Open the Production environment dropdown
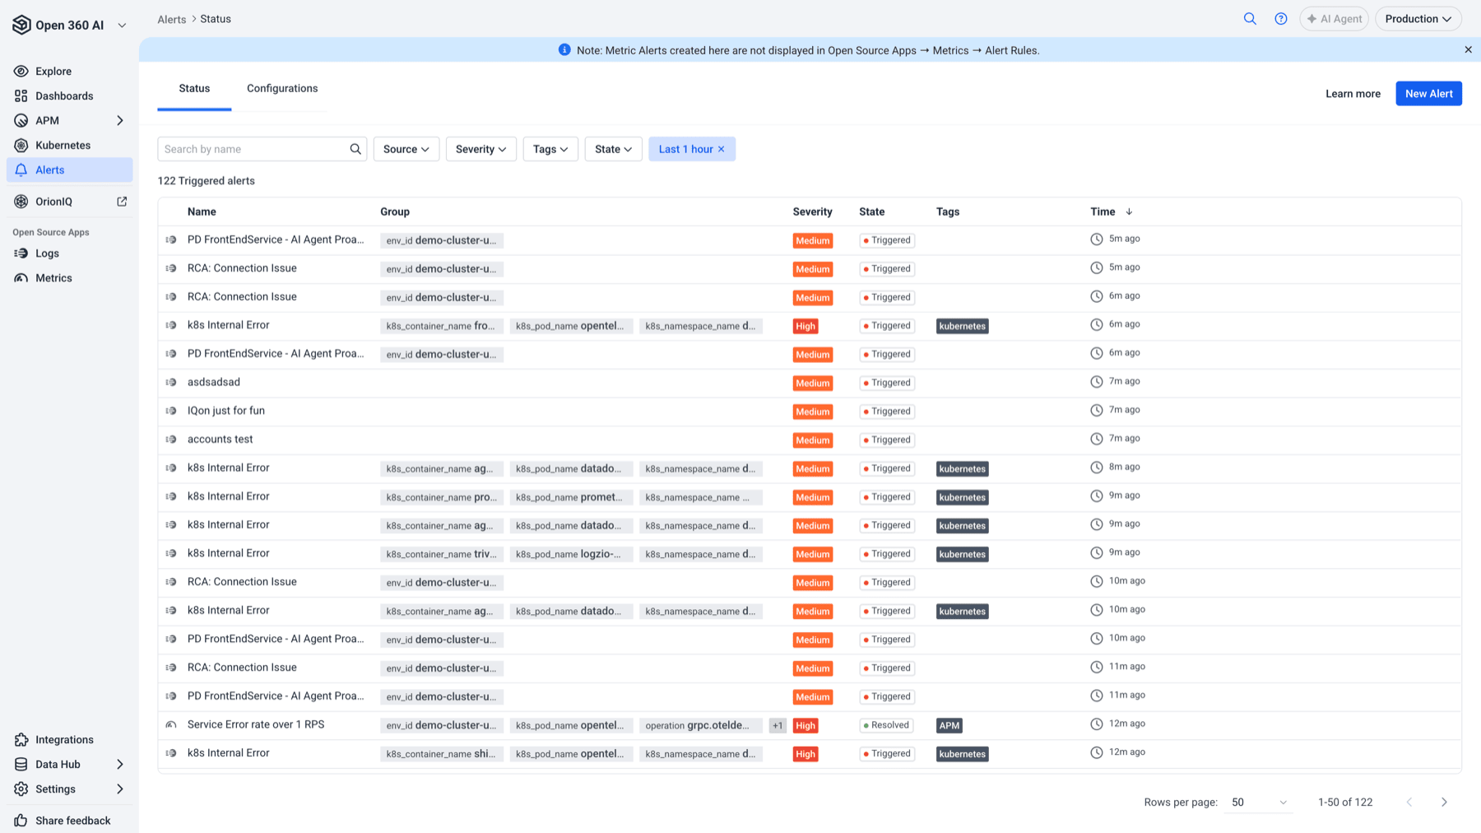The width and height of the screenshot is (1481, 833). (x=1418, y=19)
